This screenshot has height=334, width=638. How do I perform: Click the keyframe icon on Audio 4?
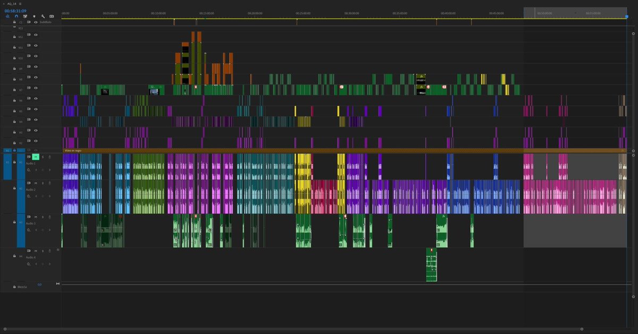(29, 263)
